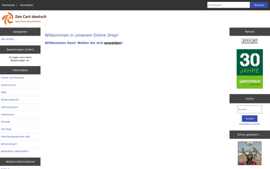Open Alle Artikel category link
The width and height of the screenshot is (270, 169).
coord(9,39)
